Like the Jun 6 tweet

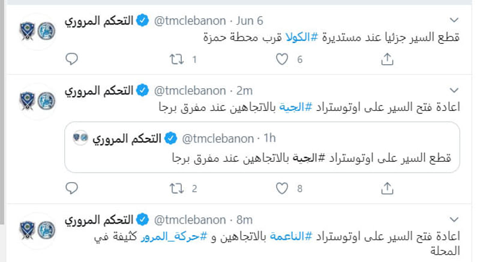[x=282, y=59]
